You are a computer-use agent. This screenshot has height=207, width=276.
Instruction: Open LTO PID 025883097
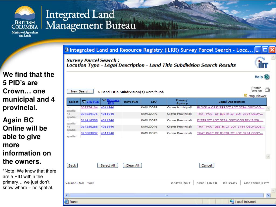(x=89, y=133)
